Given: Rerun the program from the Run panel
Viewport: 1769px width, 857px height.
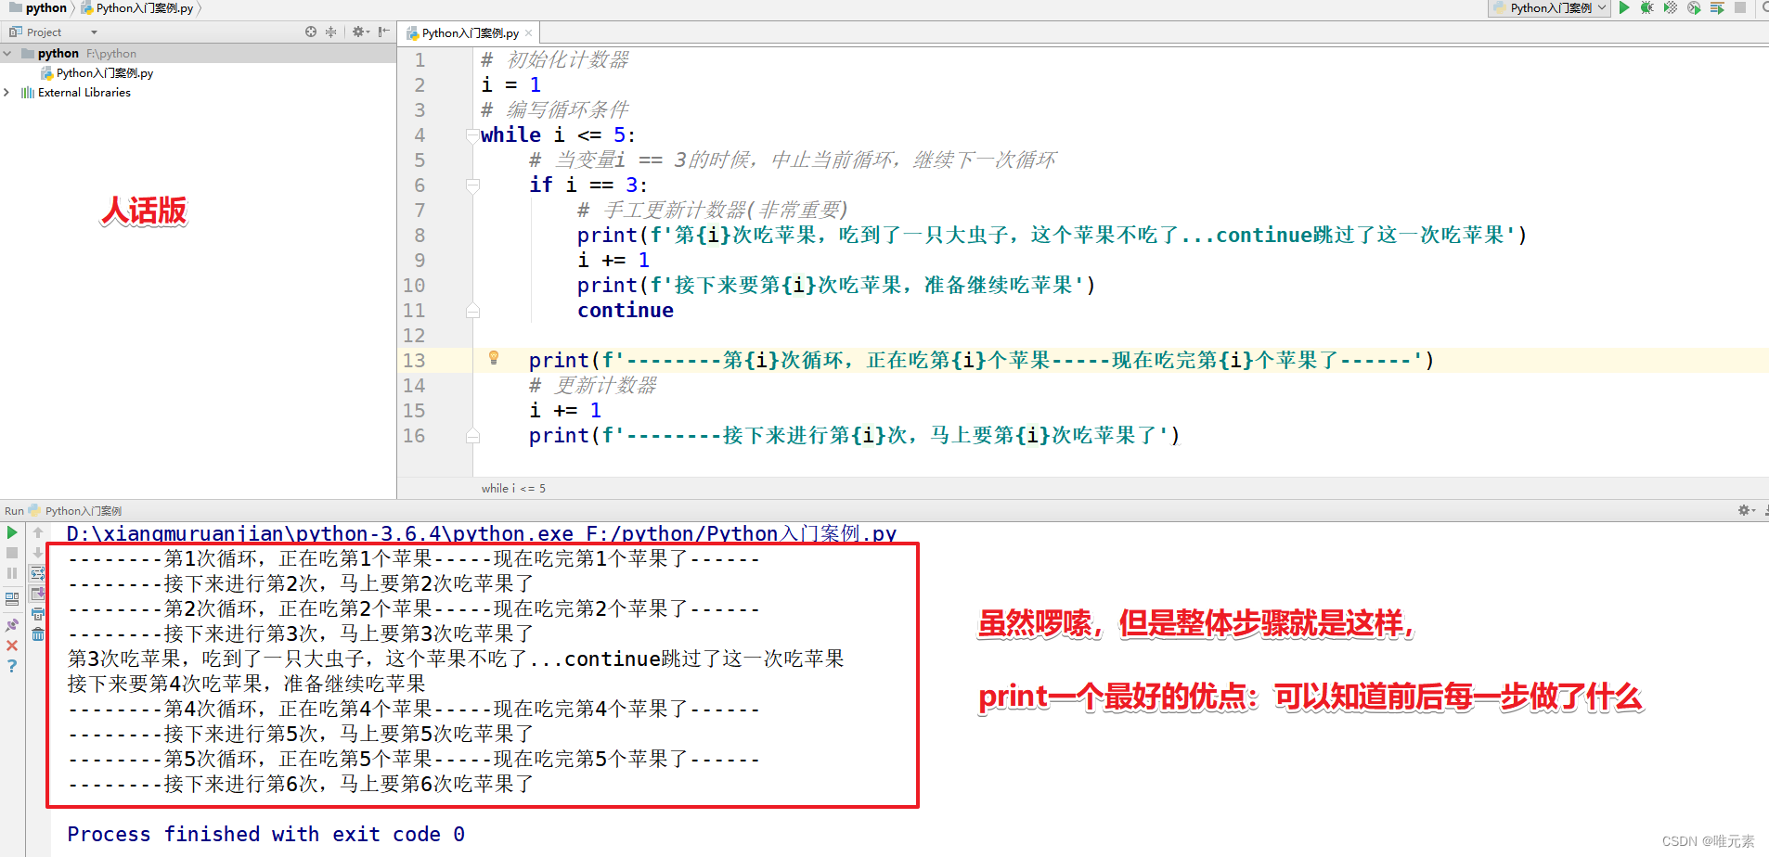Looking at the screenshot, I should click(12, 532).
